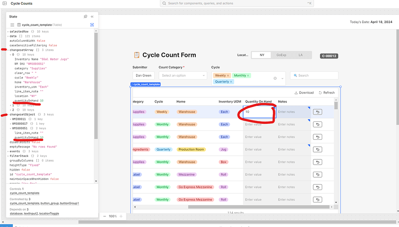Image resolution: width=399 pixels, height=227 pixels.
Task: Expand WMI00011 in changesetObject
Action: tap(11, 119)
